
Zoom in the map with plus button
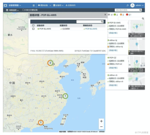pos(101,121)
